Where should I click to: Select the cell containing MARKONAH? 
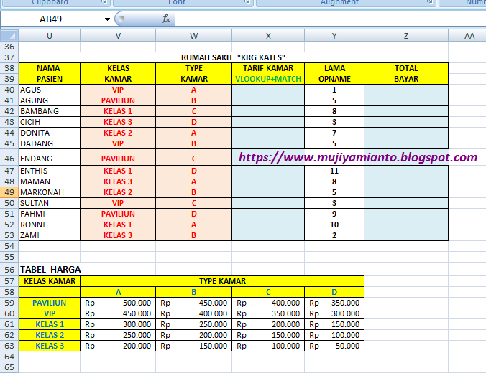click(x=50, y=192)
